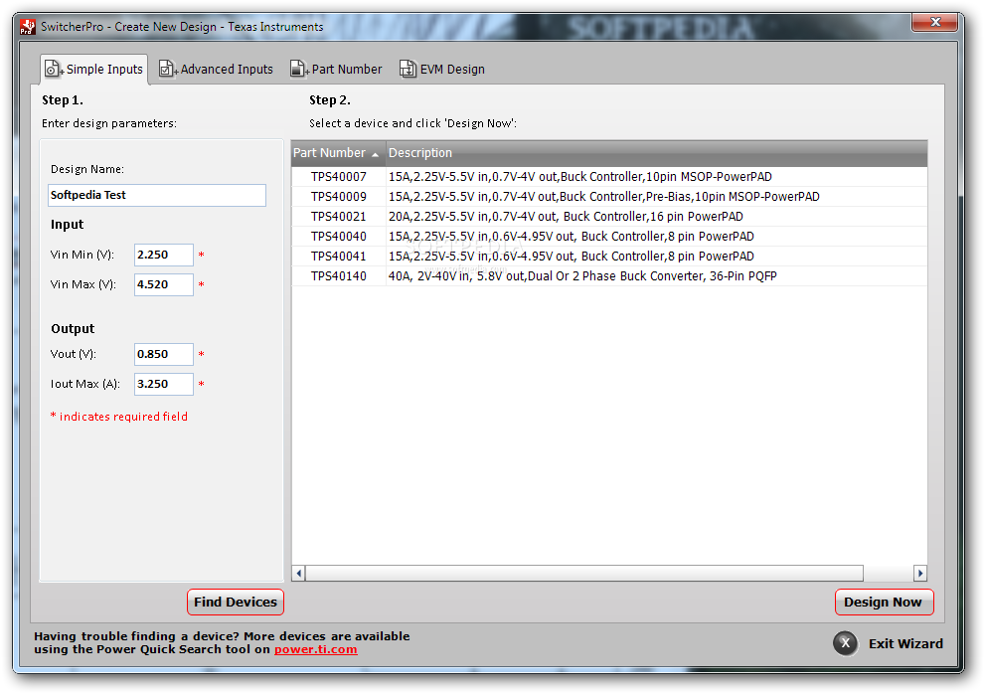The width and height of the screenshot is (985, 694).
Task: Open the EVM Design tab
Action: pos(442,70)
